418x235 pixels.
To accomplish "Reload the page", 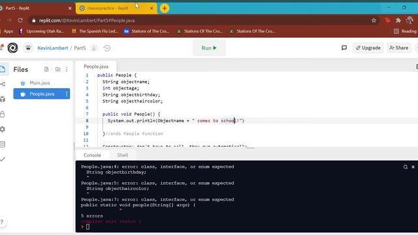I will click(x=20, y=20).
